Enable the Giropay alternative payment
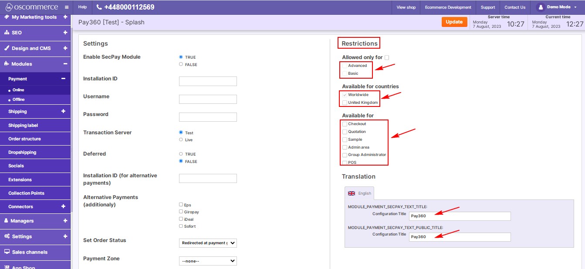The height and width of the screenshot is (269, 585). (x=181, y=212)
